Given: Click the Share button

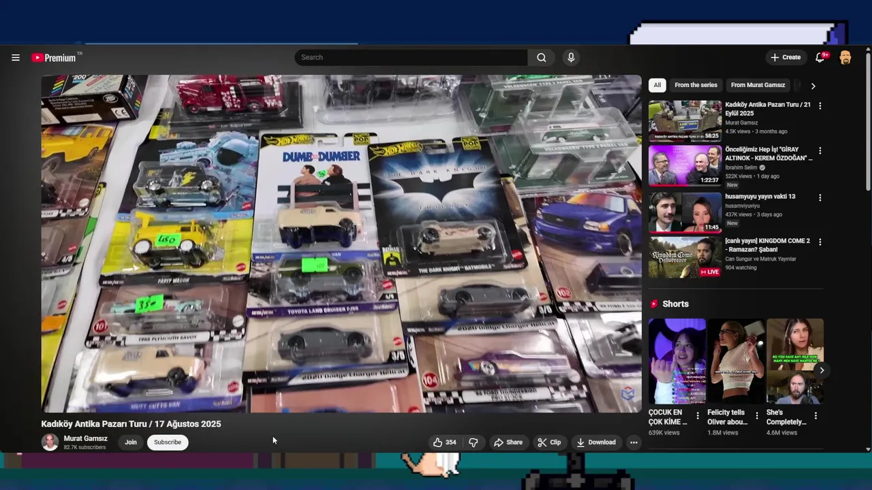Looking at the screenshot, I should point(508,442).
